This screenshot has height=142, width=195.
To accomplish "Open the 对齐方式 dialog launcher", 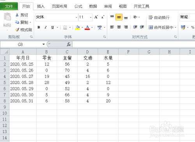I will (175, 37).
